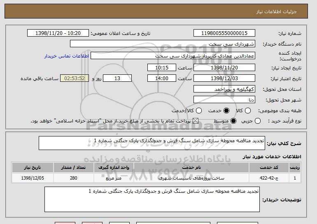Click service code cell ج-42-422

(x=269, y=178)
